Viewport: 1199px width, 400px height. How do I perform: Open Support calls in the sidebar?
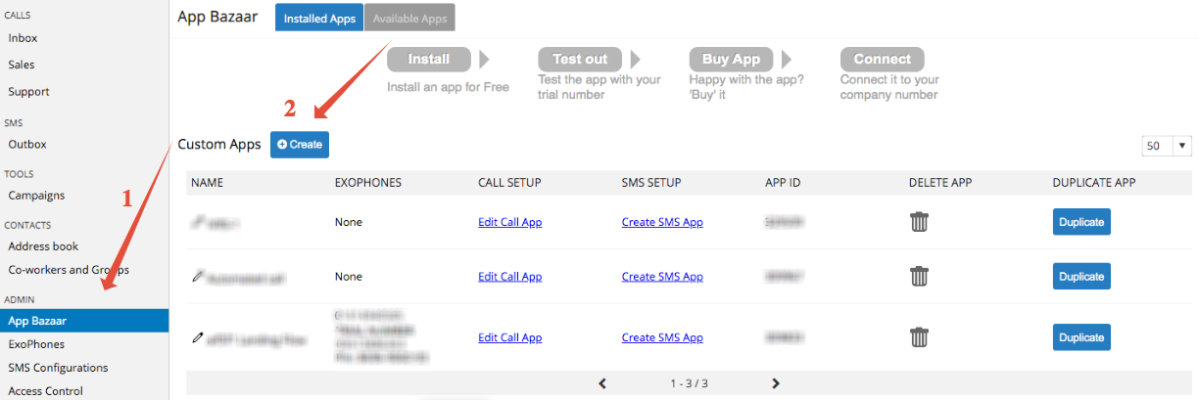pos(28,91)
